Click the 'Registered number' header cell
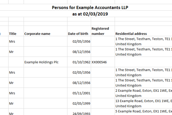Image resolution: width=172 pixels, height=115 pixels. click(x=100, y=31)
